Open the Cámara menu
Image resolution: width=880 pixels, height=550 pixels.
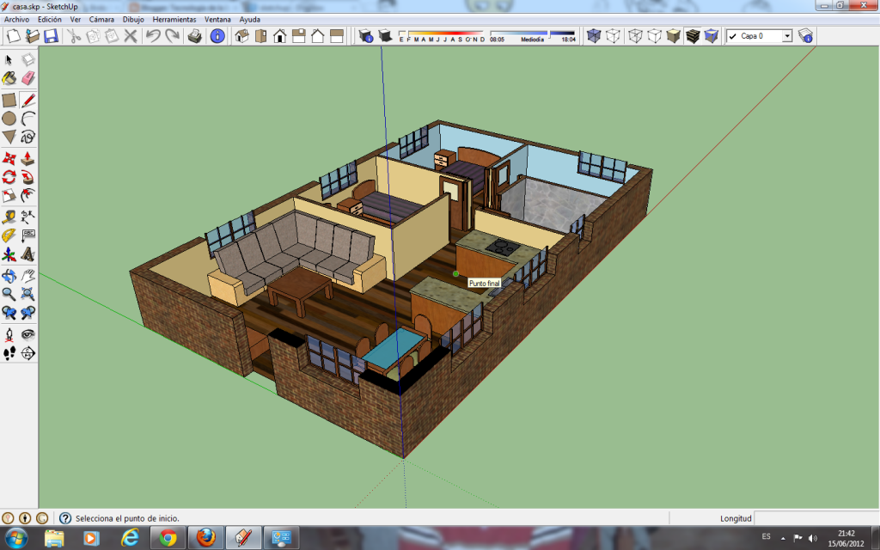pyautogui.click(x=101, y=19)
